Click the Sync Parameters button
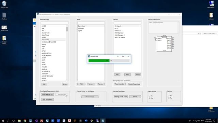 coord(47,99)
